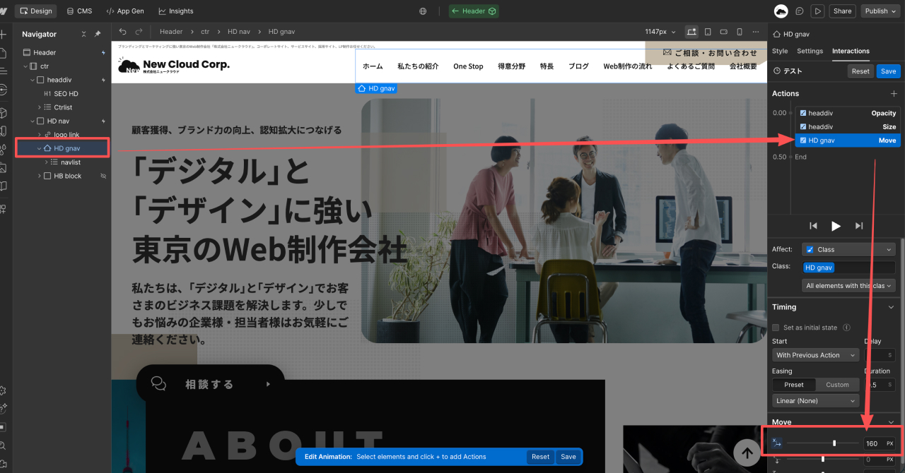Click the blue Save button in Interactions
This screenshot has width=905, height=473.
tap(888, 71)
